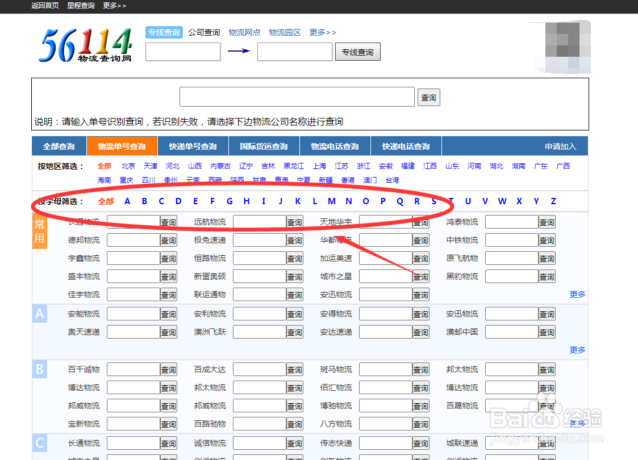Filter by region 上海
638x460 pixels.
coord(319,166)
